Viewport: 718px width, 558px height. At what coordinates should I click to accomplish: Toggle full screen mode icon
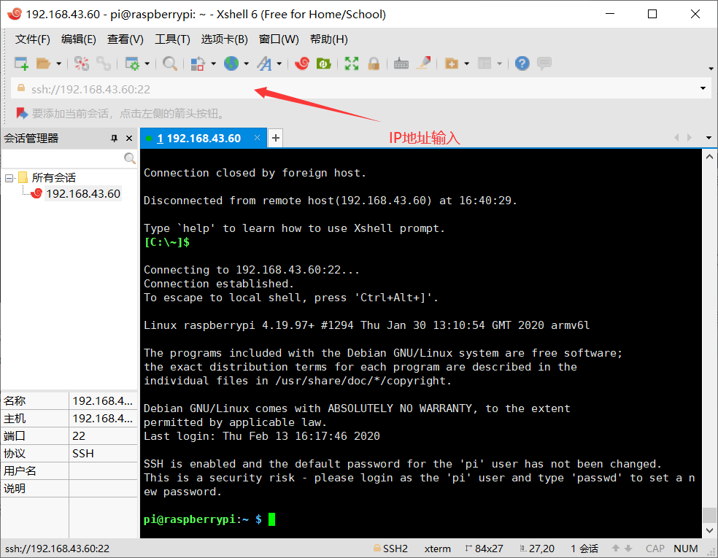pos(350,63)
